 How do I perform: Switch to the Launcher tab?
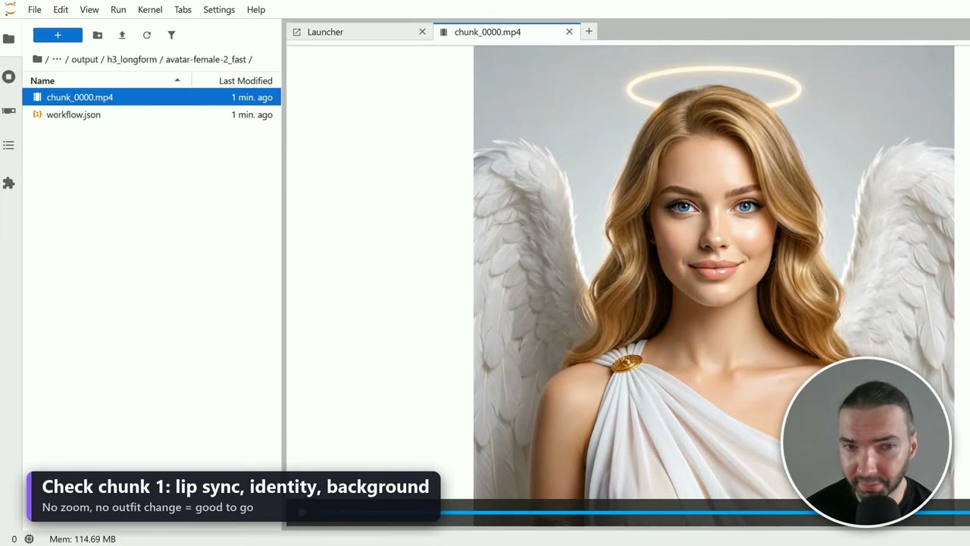tap(360, 32)
